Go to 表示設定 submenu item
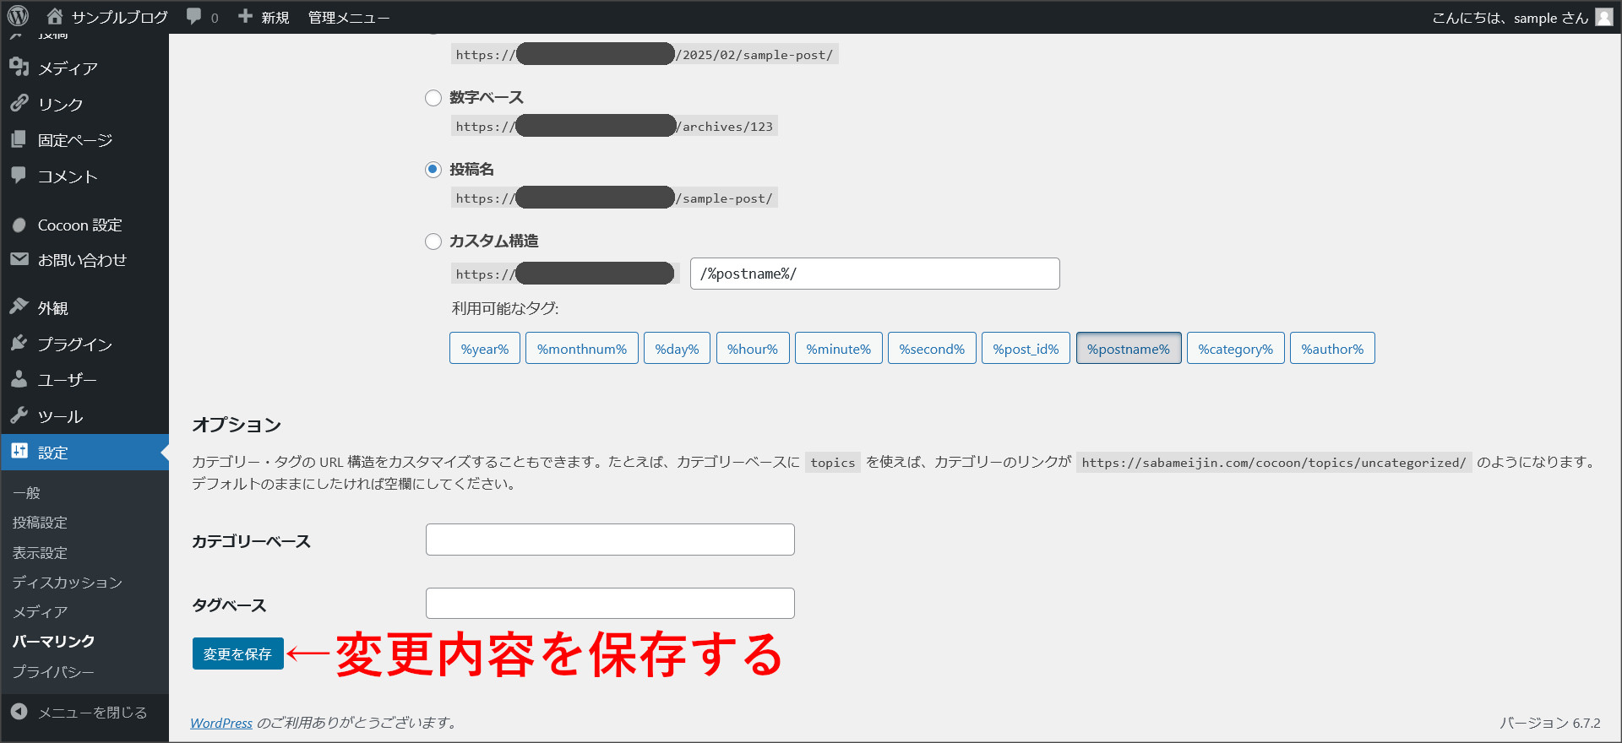1622x743 pixels. coord(40,552)
